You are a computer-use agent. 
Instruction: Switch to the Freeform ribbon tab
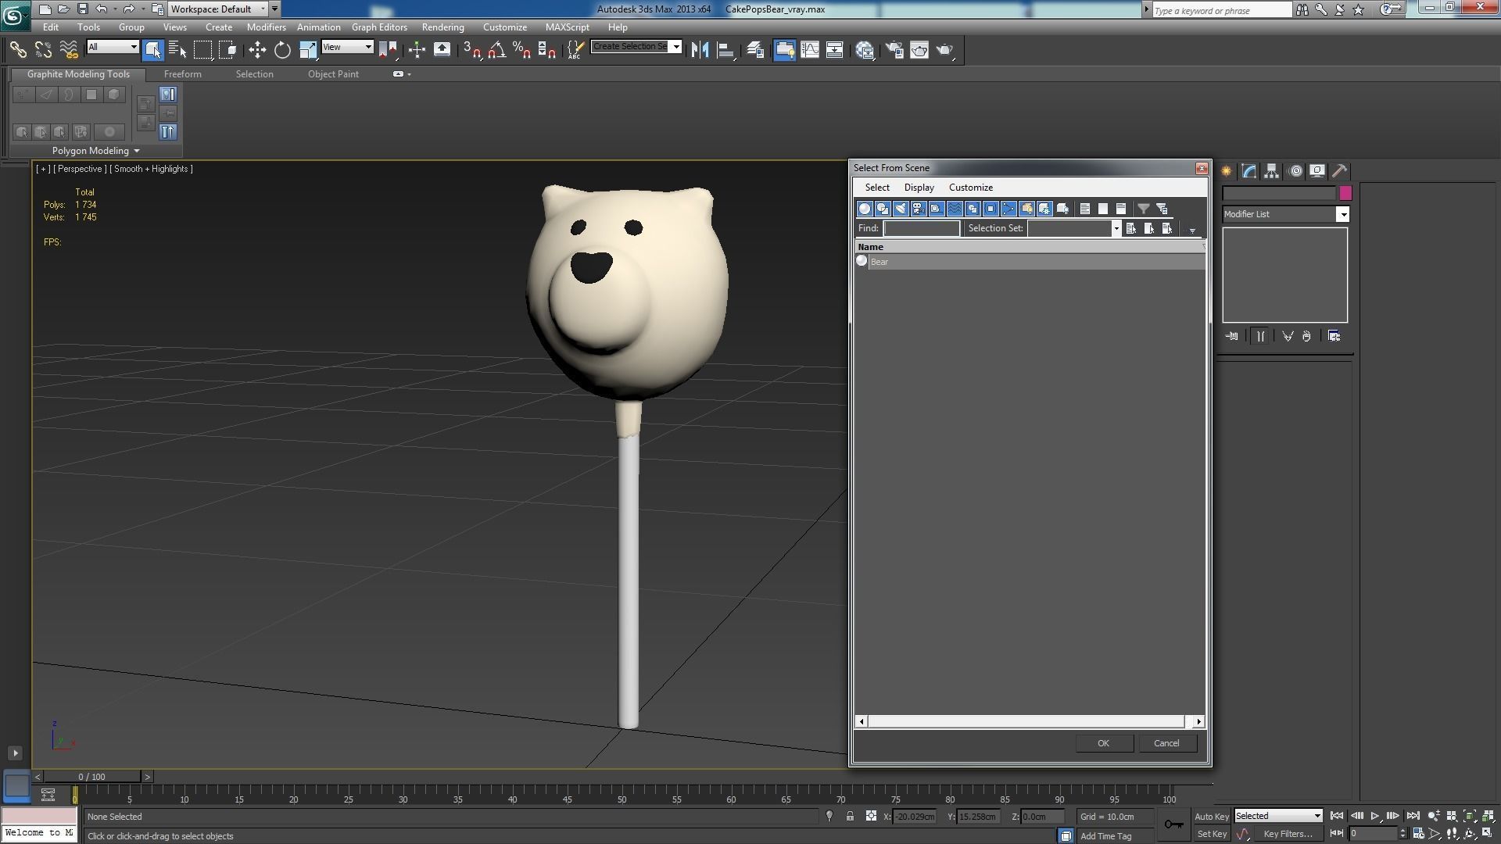coord(182,74)
